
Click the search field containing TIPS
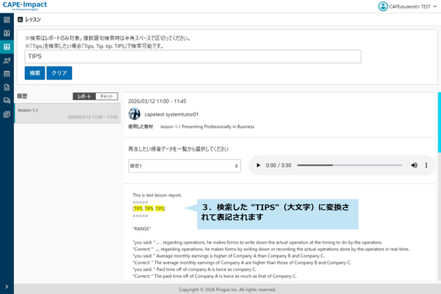pos(192,57)
